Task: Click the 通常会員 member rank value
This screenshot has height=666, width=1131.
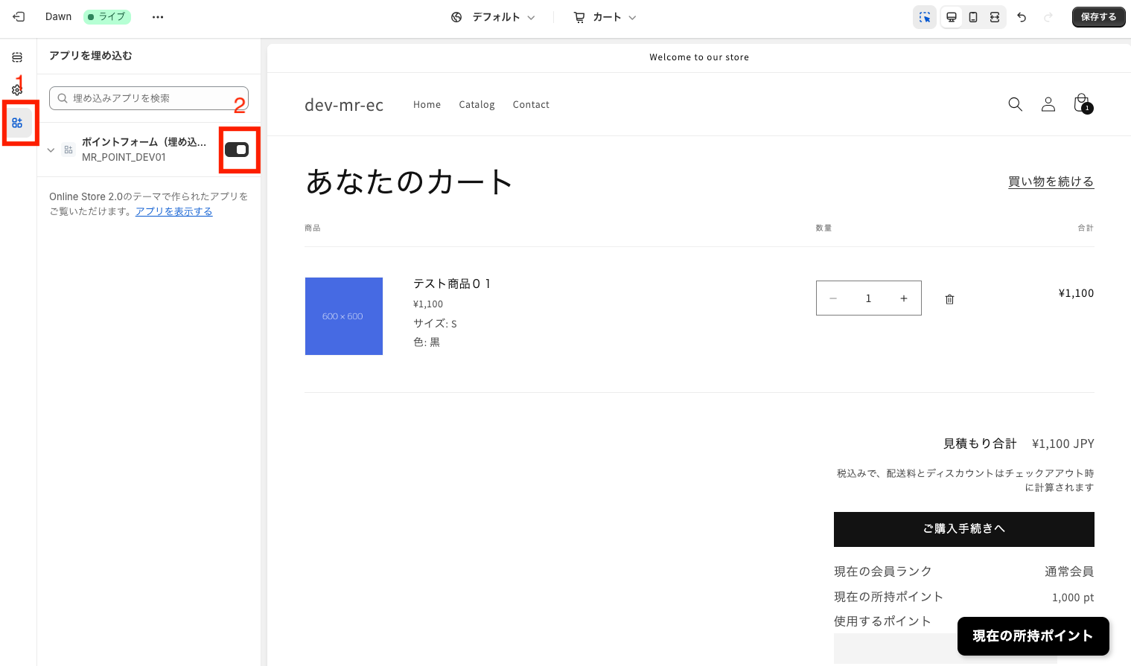Action: [x=1069, y=571]
